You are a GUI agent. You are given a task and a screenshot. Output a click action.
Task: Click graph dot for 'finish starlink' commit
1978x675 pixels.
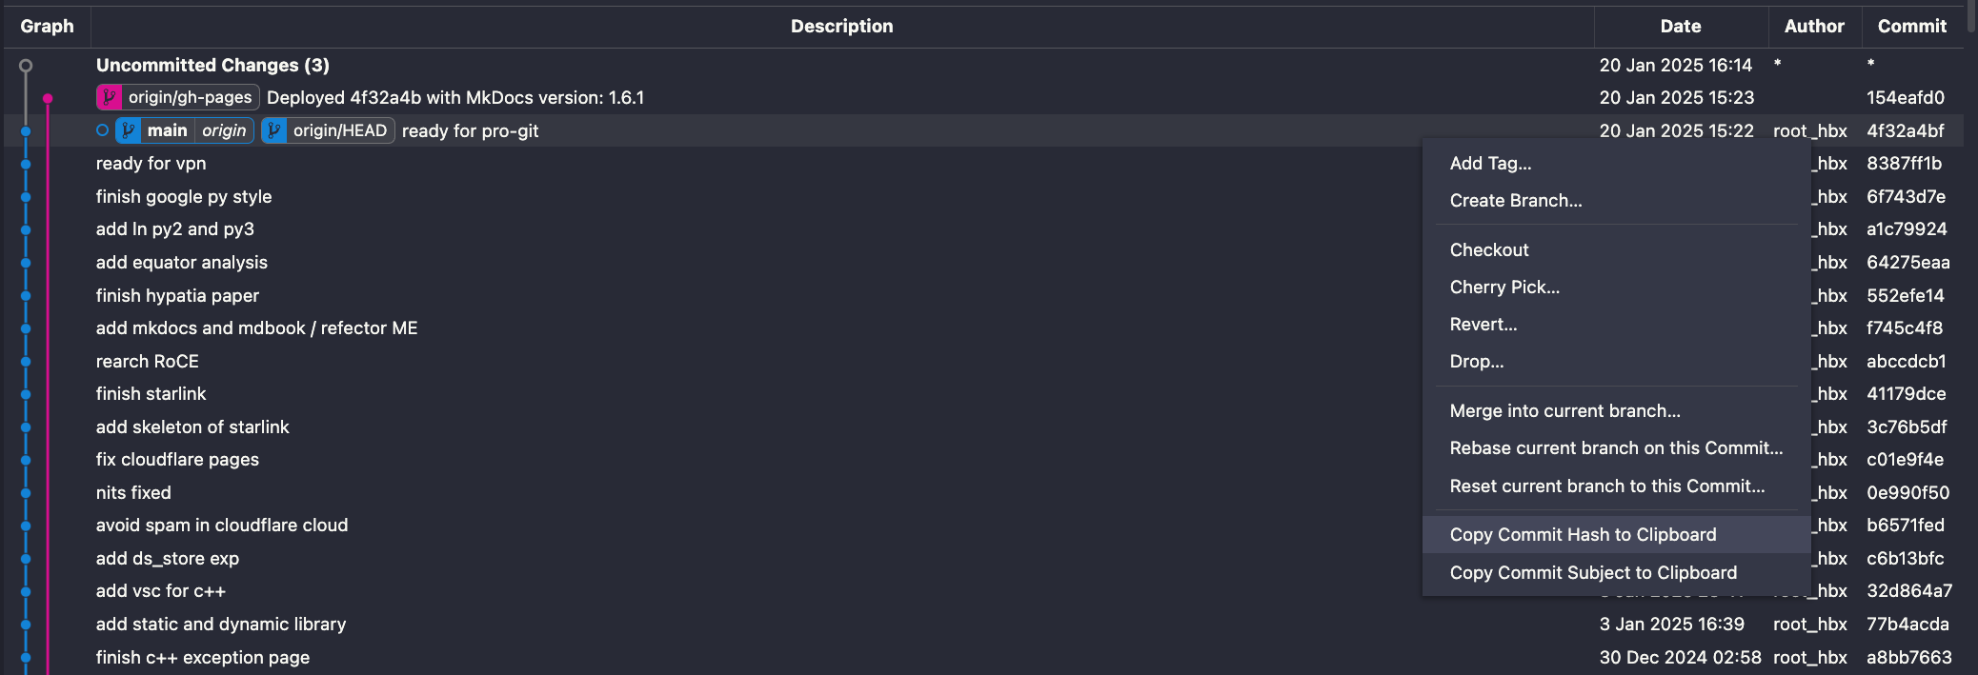pyautogui.click(x=26, y=394)
